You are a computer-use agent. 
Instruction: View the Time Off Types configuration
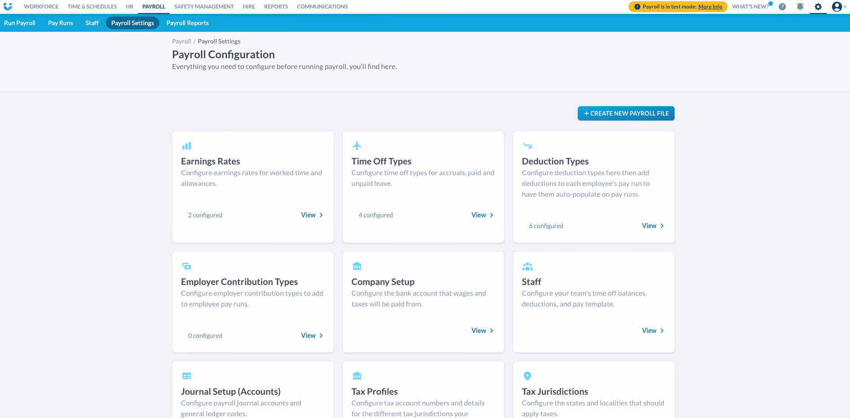pos(482,215)
